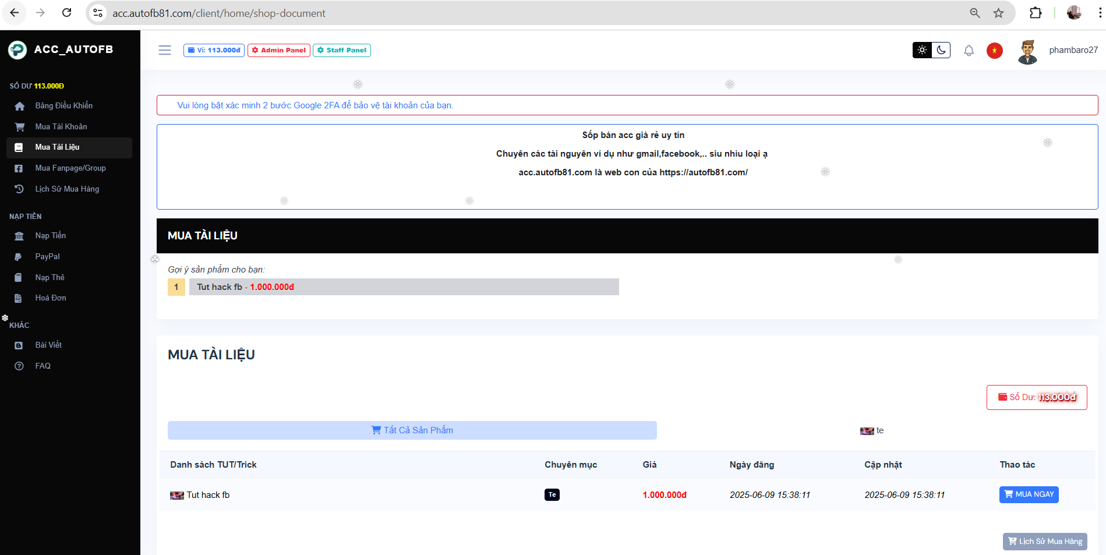Click the Cập nhật column header
1106x555 pixels.
pos(883,465)
